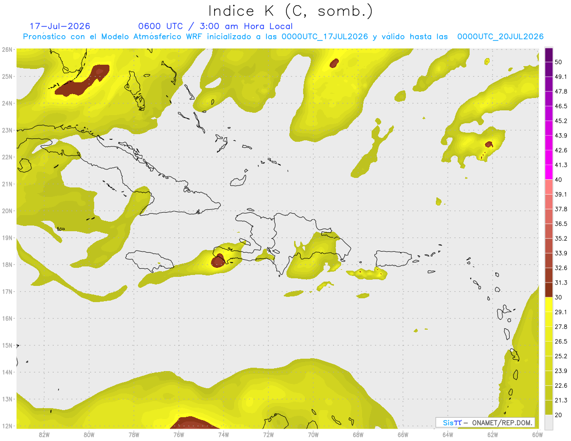571x441 pixels.
Task: Click the Jamaica island outline
Action: 150,261
